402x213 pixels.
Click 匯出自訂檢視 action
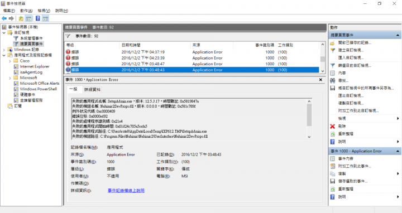point(351,96)
